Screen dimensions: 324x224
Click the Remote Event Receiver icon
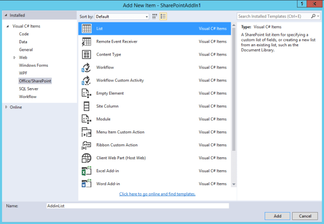coord(86,41)
